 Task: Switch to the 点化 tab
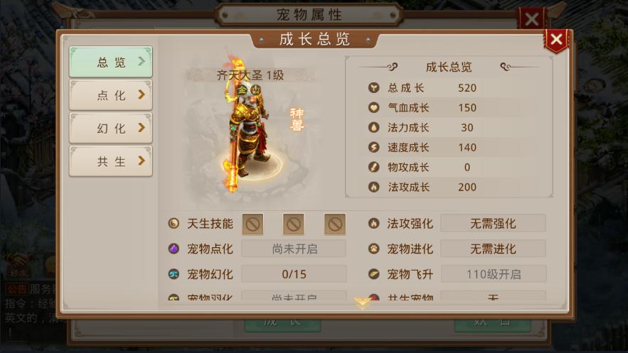110,95
